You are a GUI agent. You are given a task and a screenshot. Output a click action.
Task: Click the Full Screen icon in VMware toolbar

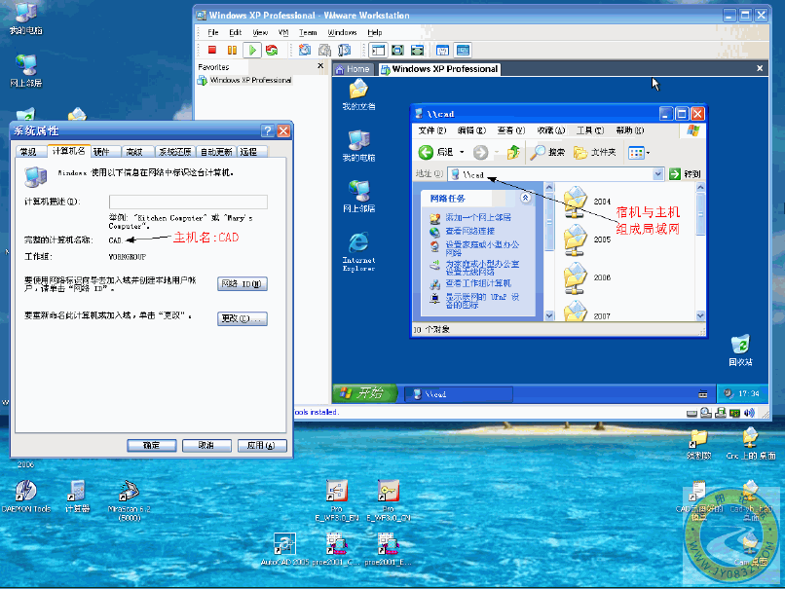(x=397, y=50)
